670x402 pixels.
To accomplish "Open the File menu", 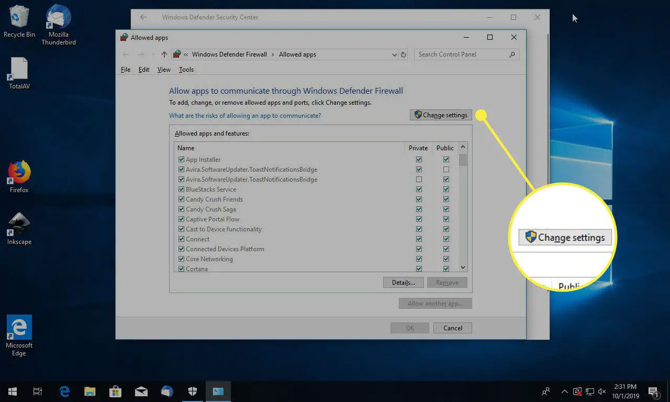I will (x=126, y=70).
